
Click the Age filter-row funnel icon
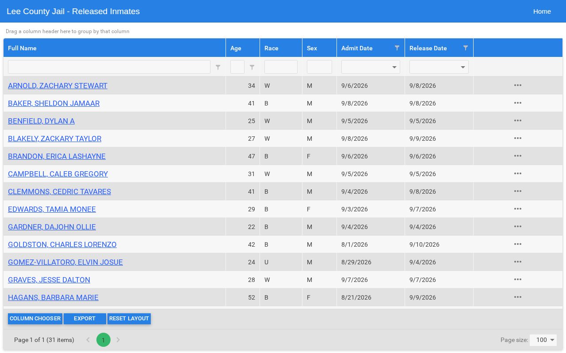(x=252, y=67)
